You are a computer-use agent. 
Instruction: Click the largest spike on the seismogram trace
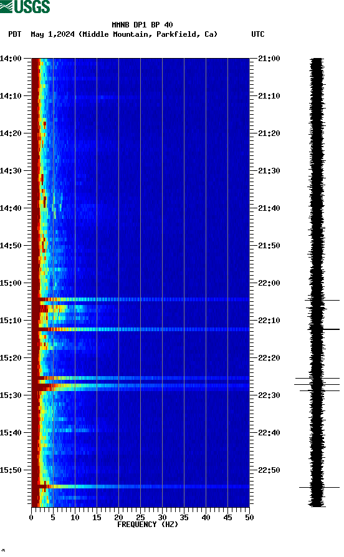click(x=317, y=384)
